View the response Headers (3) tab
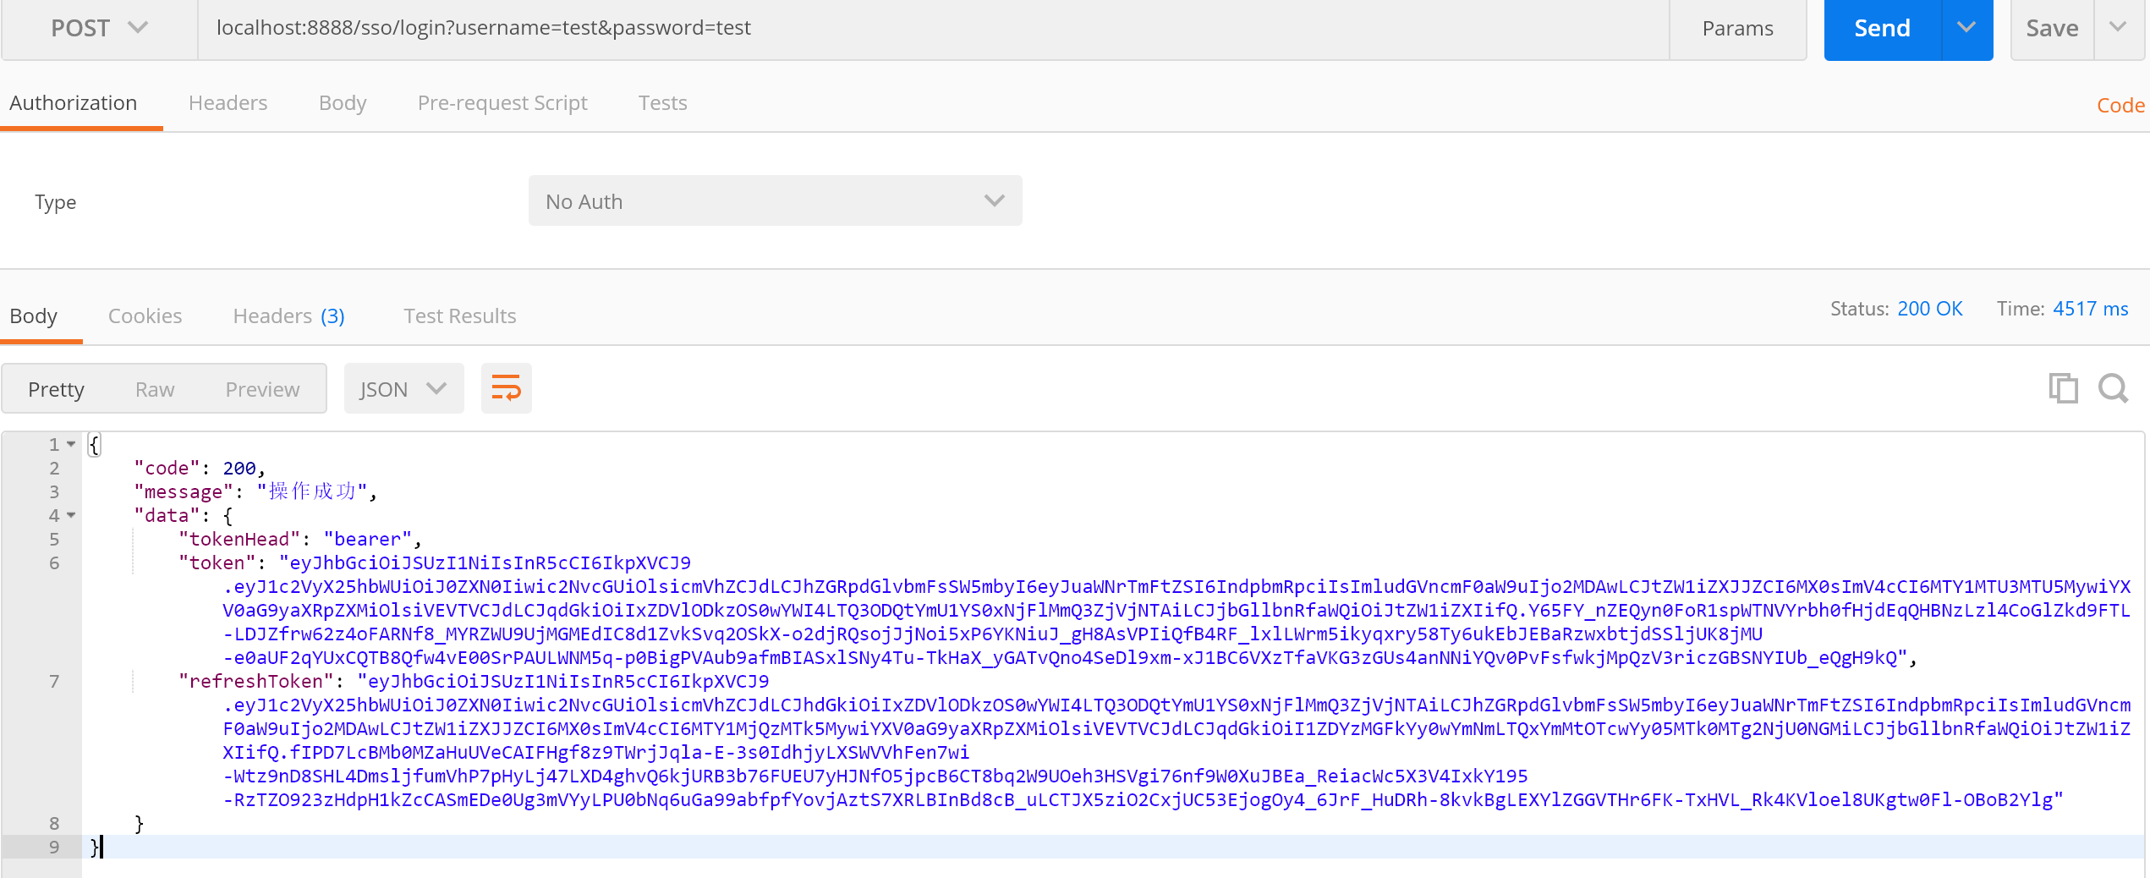Viewport: 2150px width, 878px height. point(288,316)
